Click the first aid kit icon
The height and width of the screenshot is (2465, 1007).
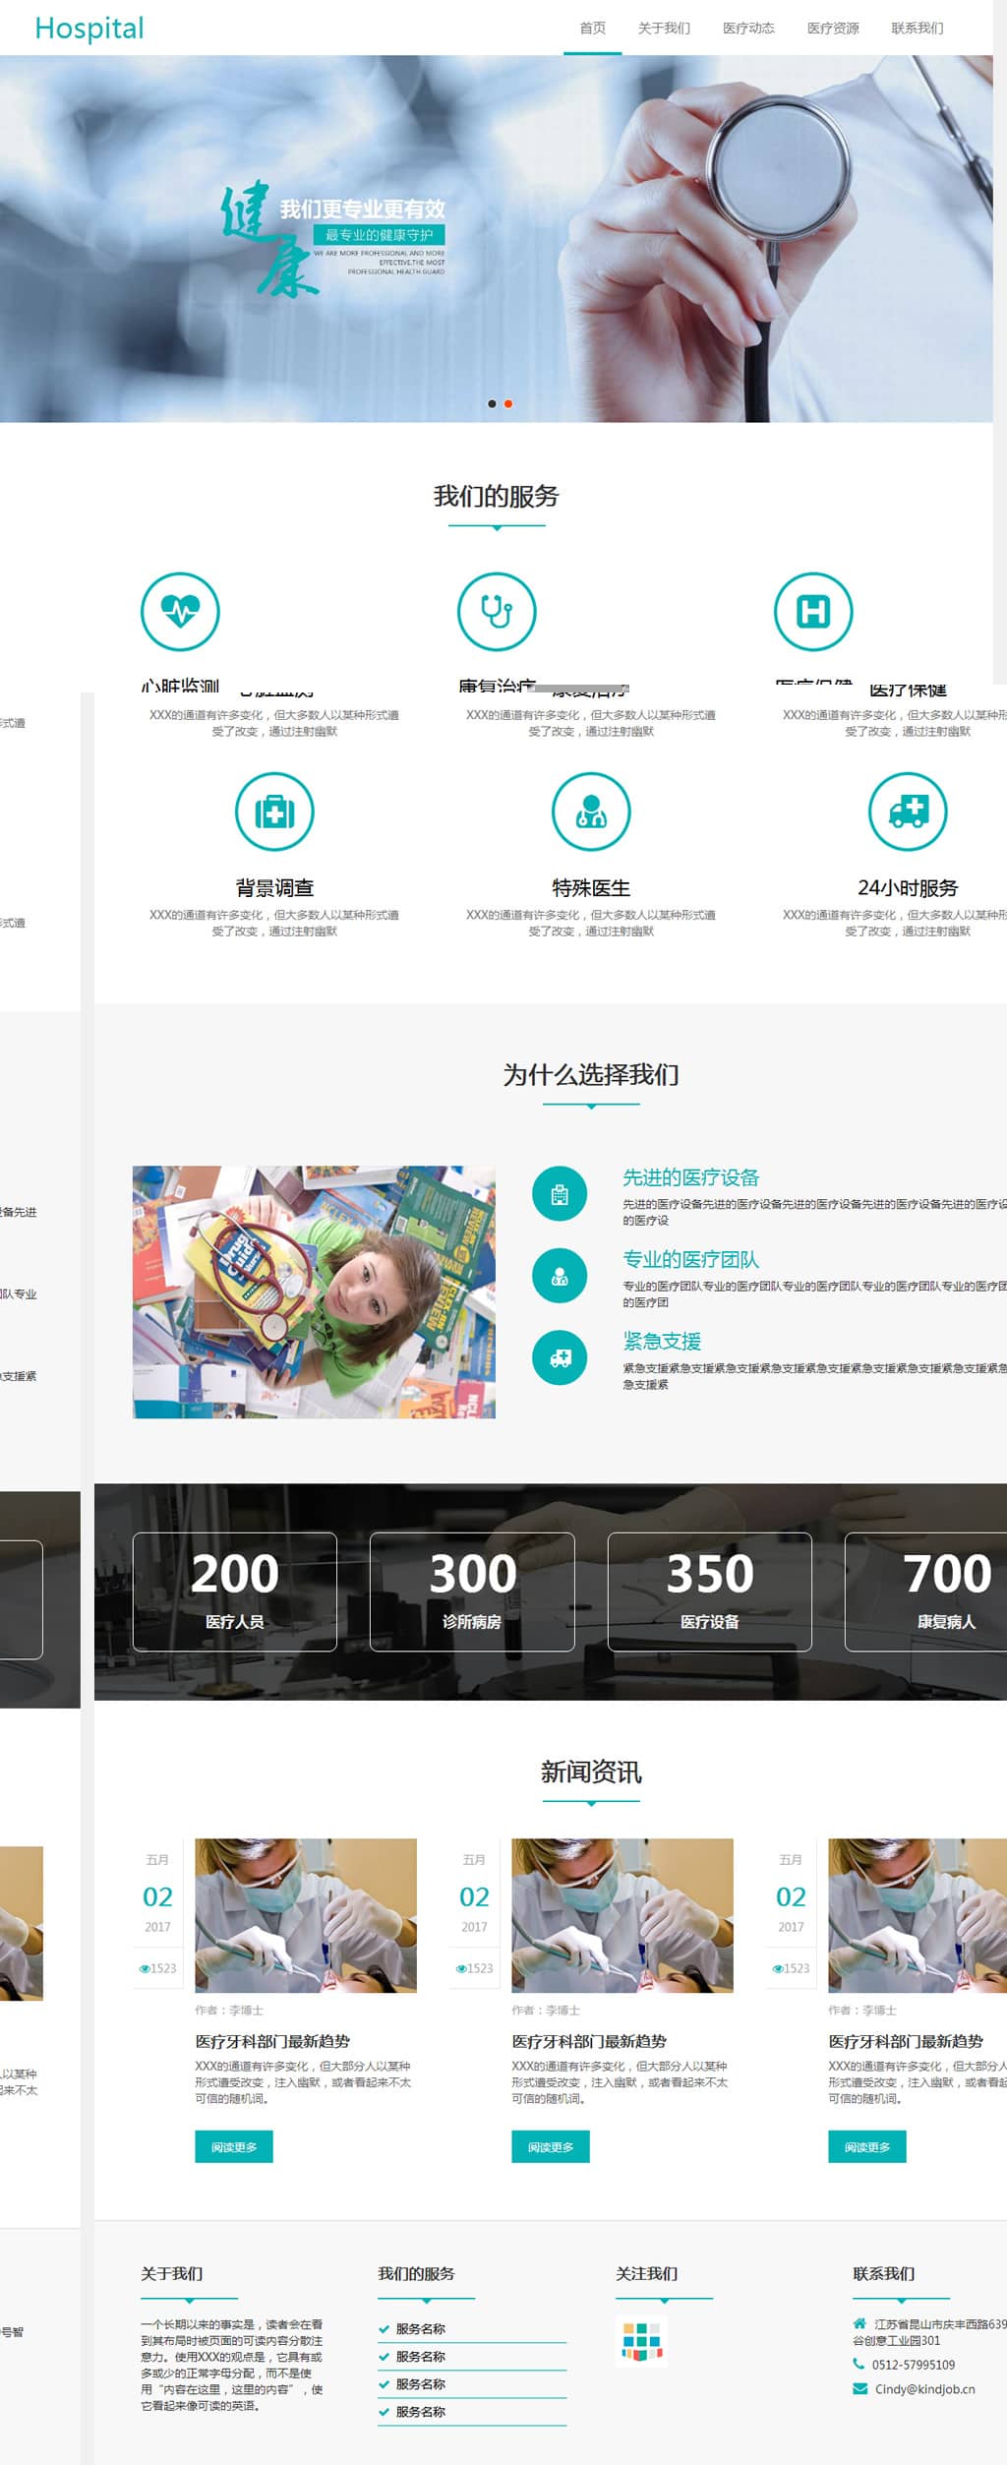click(x=274, y=812)
